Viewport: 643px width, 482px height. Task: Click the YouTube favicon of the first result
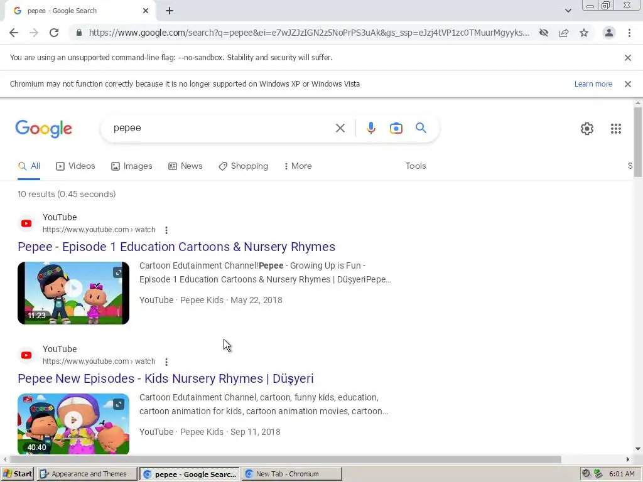point(26,223)
